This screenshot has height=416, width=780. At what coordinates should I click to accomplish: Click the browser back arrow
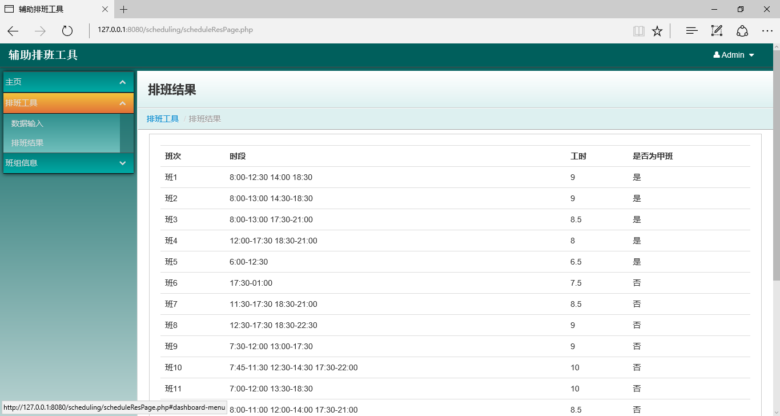(13, 31)
